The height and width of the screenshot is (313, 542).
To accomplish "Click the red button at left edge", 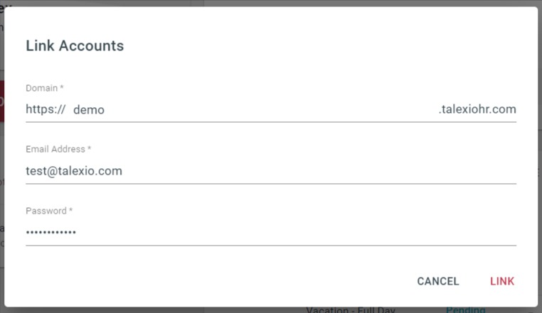I will point(2,101).
